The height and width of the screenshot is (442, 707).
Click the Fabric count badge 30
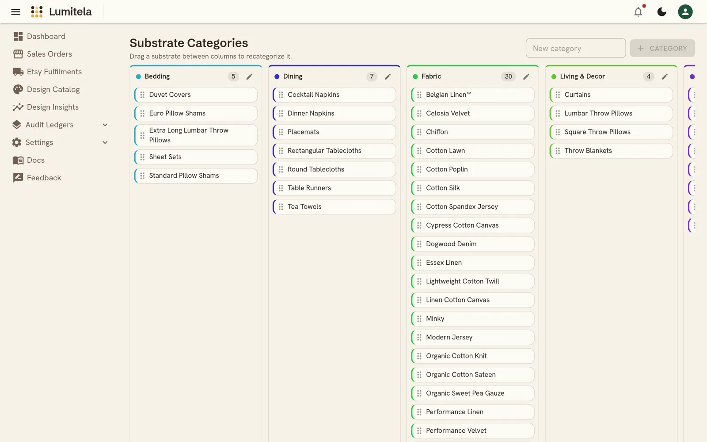[509, 76]
